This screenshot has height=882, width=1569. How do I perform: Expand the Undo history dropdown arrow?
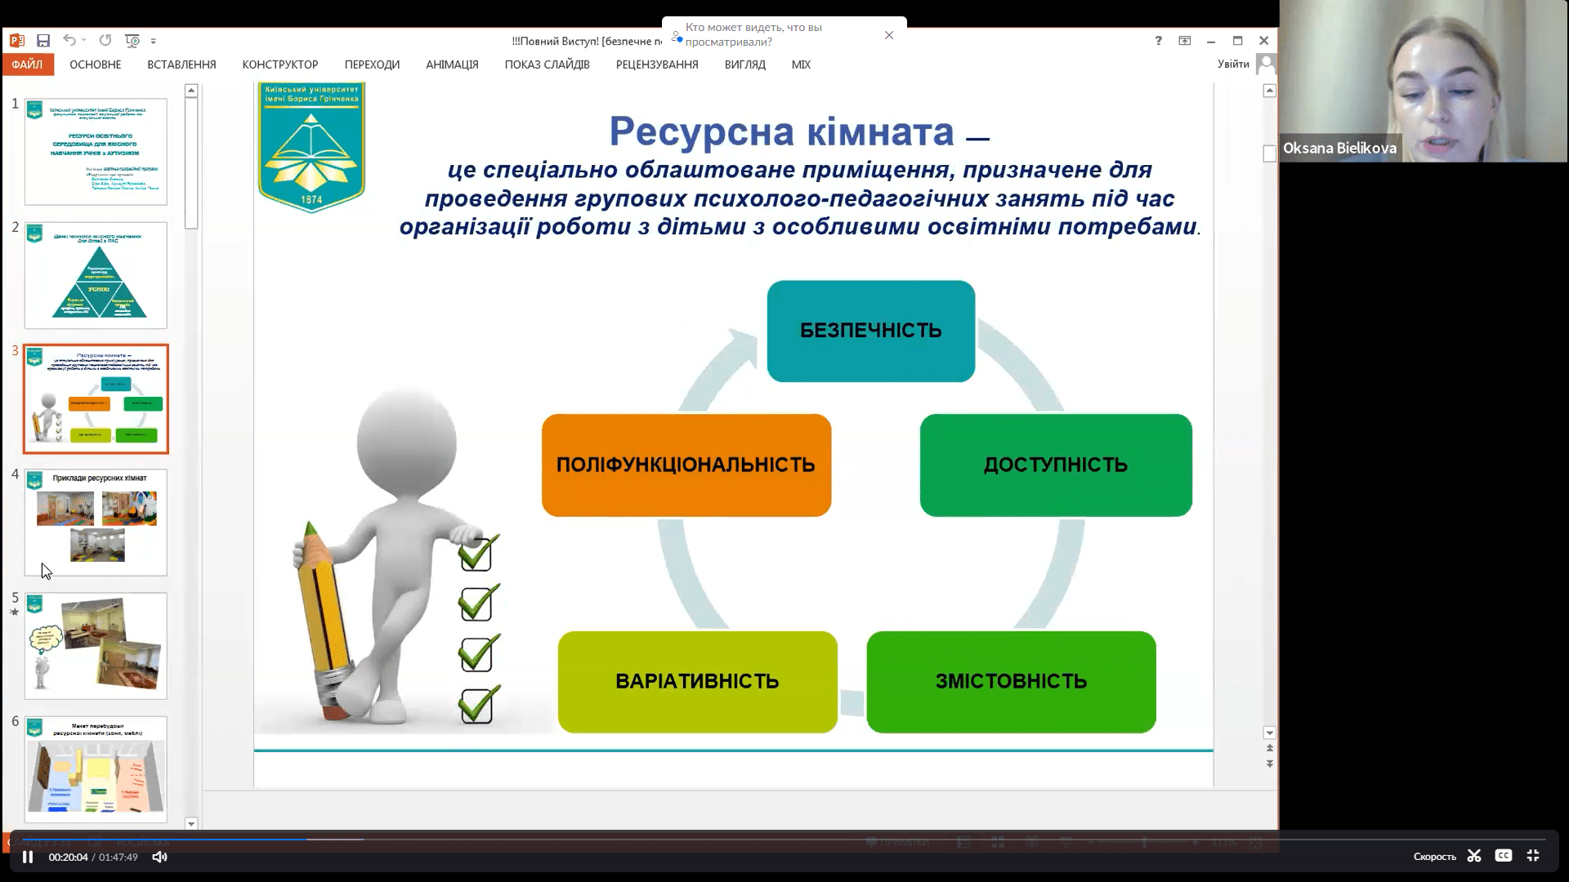coord(84,40)
